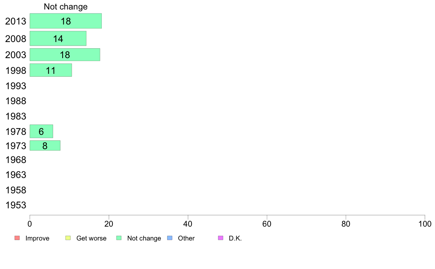This screenshot has height=269, width=435.
Task: Click the 1953 year label
Action: (x=16, y=205)
